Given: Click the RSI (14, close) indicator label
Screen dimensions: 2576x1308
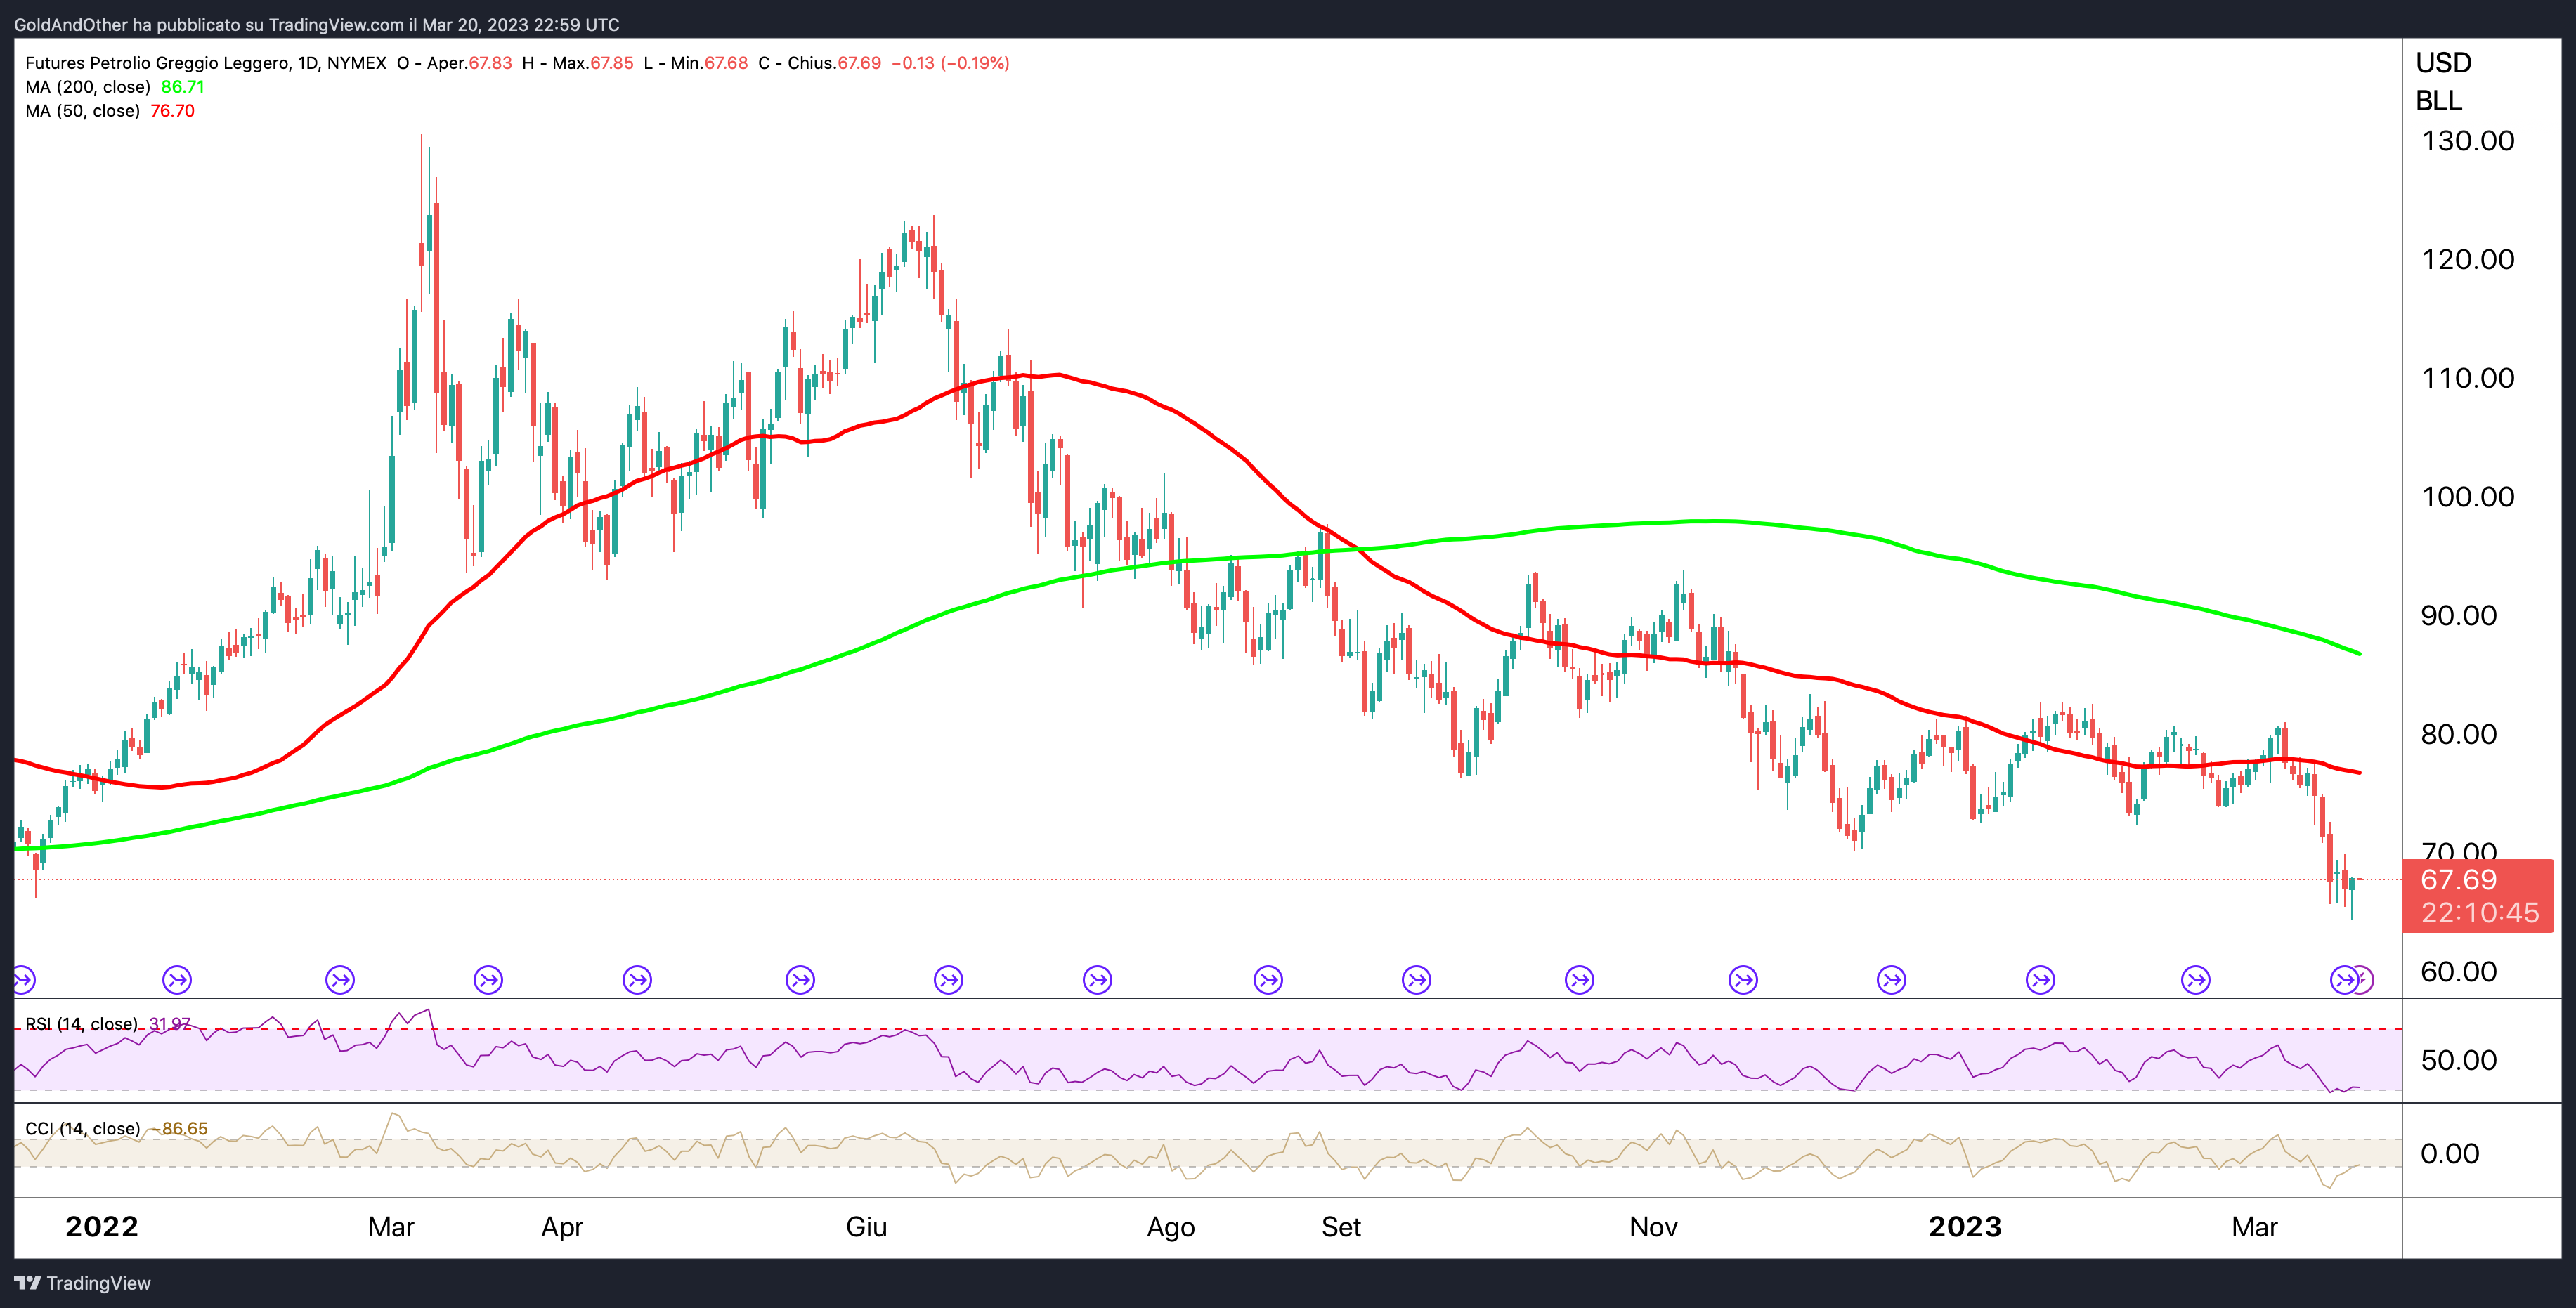Looking at the screenshot, I should (x=81, y=1024).
